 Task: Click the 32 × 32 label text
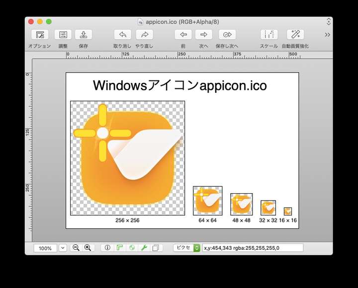[x=268, y=220]
